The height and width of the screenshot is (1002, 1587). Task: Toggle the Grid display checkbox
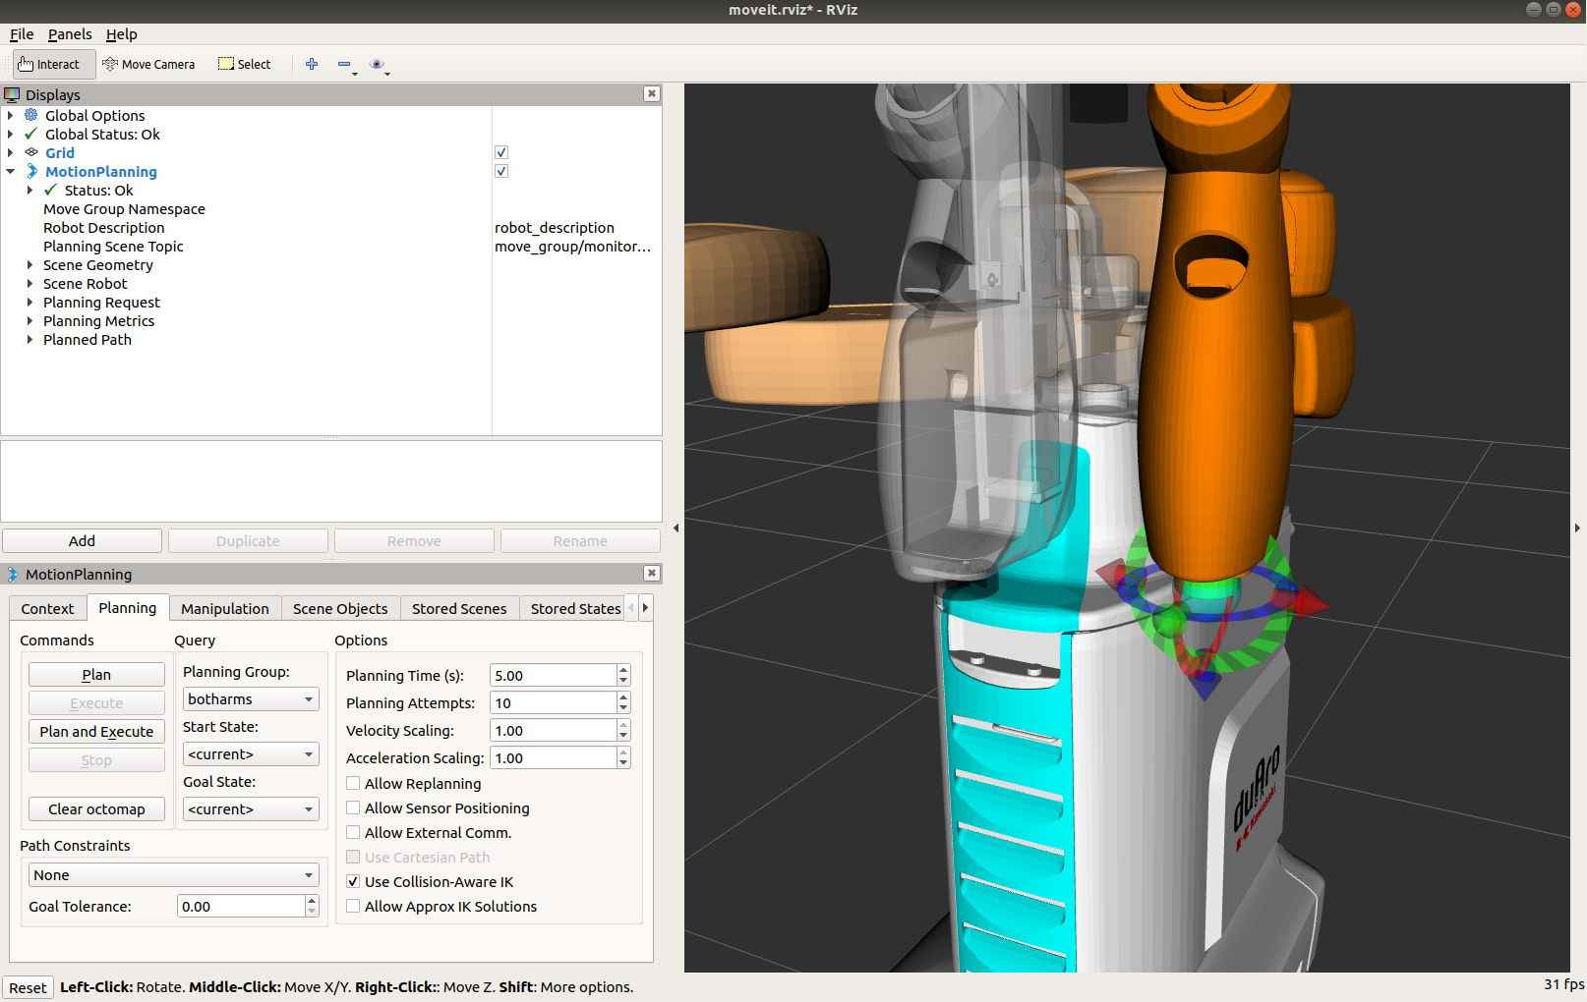tap(501, 153)
